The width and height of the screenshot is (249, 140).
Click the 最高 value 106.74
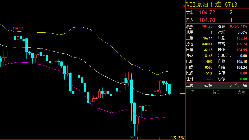(242, 44)
